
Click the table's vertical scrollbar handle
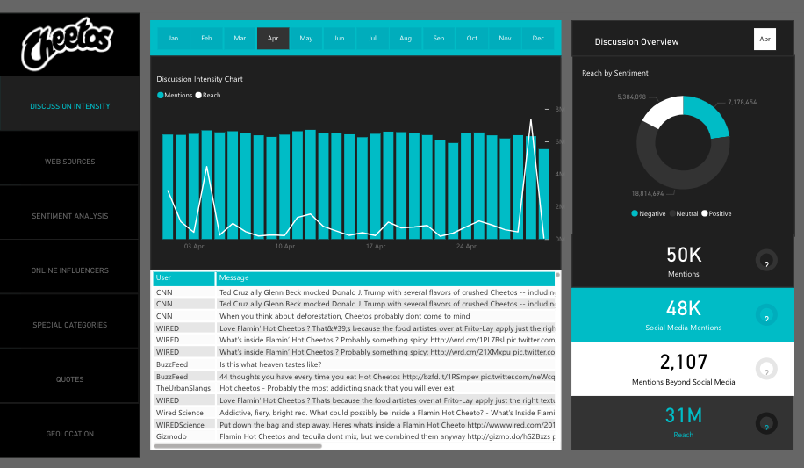tap(557, 275)
